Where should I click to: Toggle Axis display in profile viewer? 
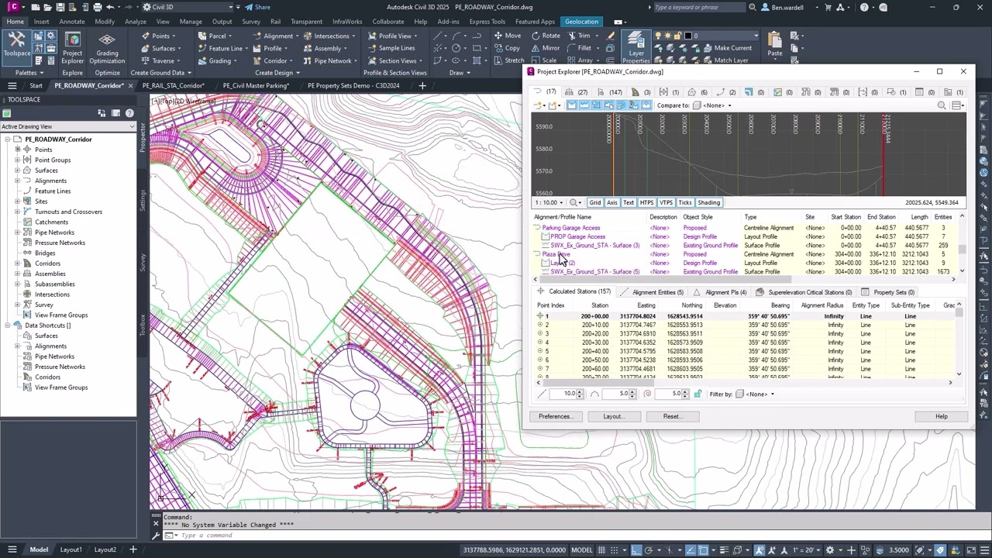pos(612,202)
